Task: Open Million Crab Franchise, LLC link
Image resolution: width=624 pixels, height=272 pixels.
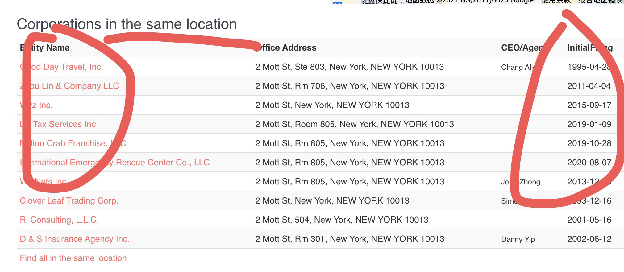Action: point(73,143)
